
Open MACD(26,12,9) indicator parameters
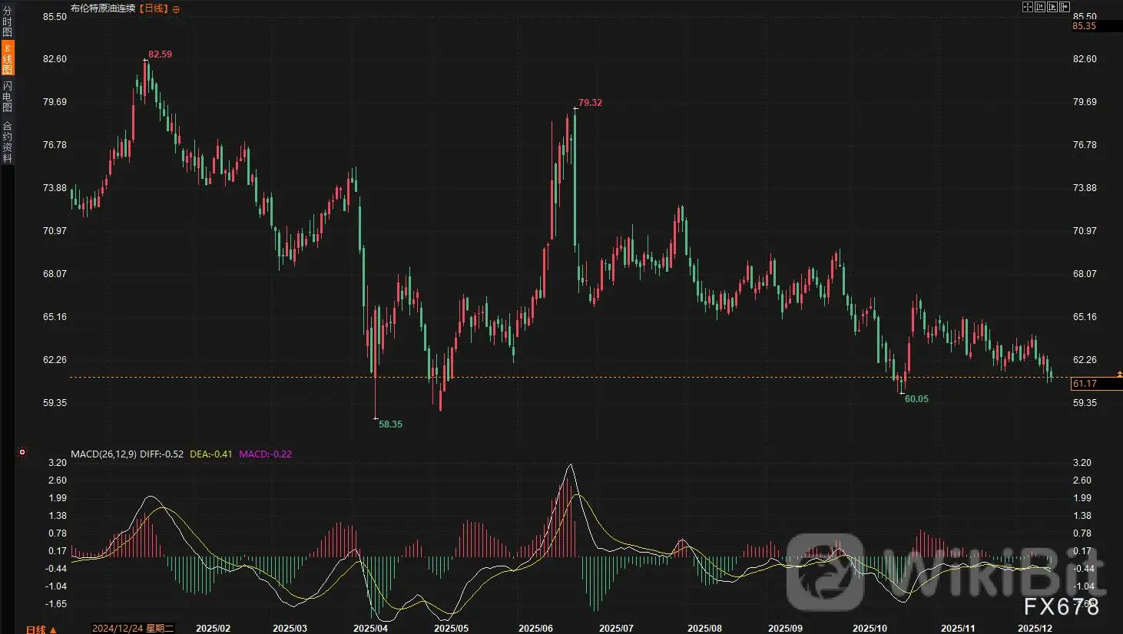tap(103, 454)
